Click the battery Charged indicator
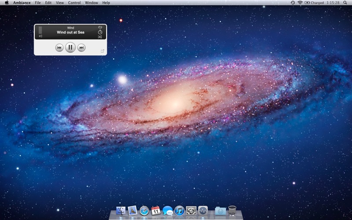This screenshot has height=220, width=352. click(314, 3)
